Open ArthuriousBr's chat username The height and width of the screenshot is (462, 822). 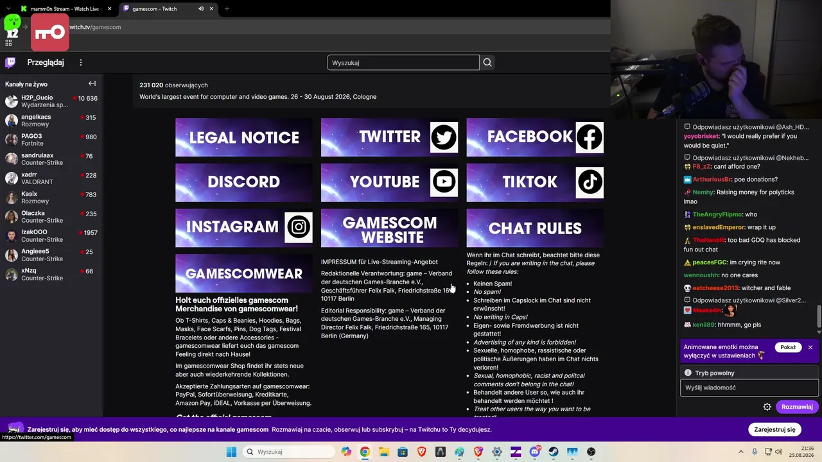pyautogui.click(x=712, y=179)
